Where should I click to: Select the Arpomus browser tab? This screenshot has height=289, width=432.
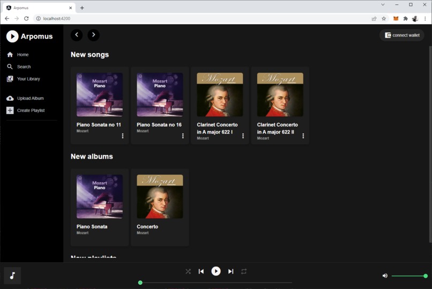point(39,8)
